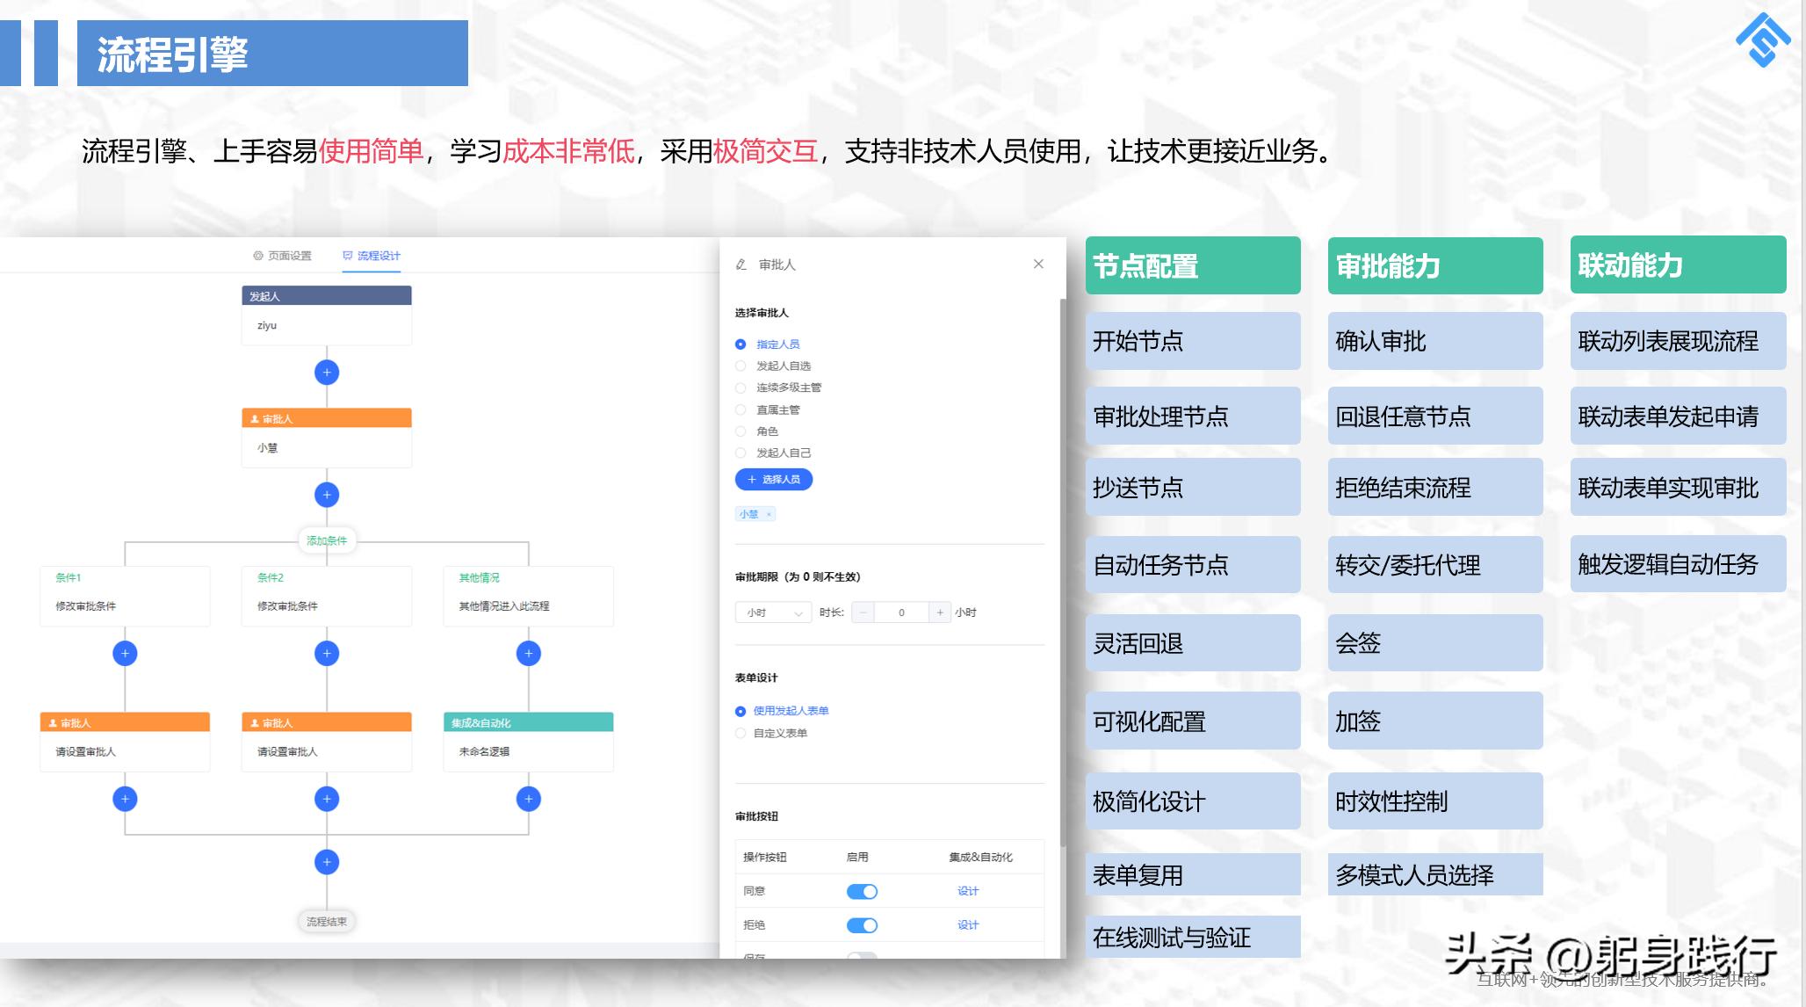1806x1007 pixels.
Task: Click the 选择人员 button
Action: click(772, 480)
